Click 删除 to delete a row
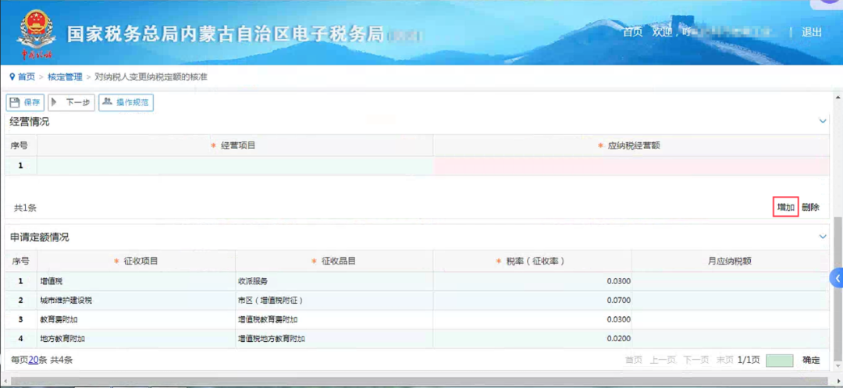The image size is (843, 388). (x=810, y=207)
